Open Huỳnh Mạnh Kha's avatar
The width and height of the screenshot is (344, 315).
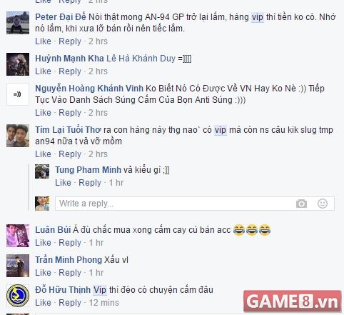(x=18, y=64)
